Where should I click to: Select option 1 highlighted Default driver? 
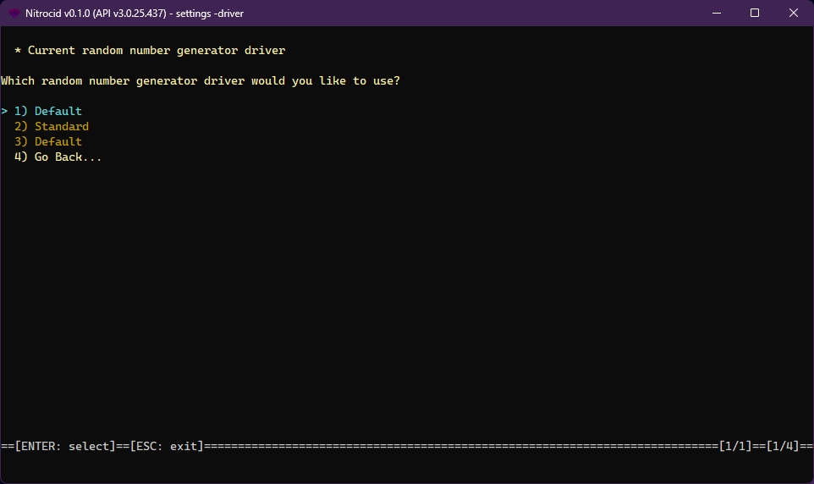(58, 112)
